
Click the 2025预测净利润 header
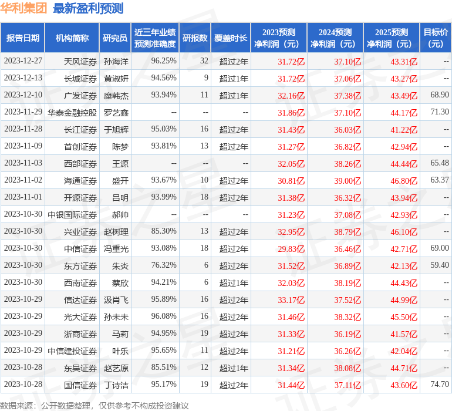pos(392,38)
